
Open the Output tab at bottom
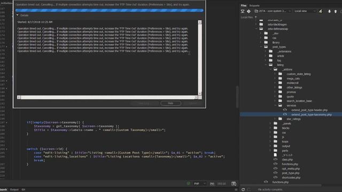14,190
